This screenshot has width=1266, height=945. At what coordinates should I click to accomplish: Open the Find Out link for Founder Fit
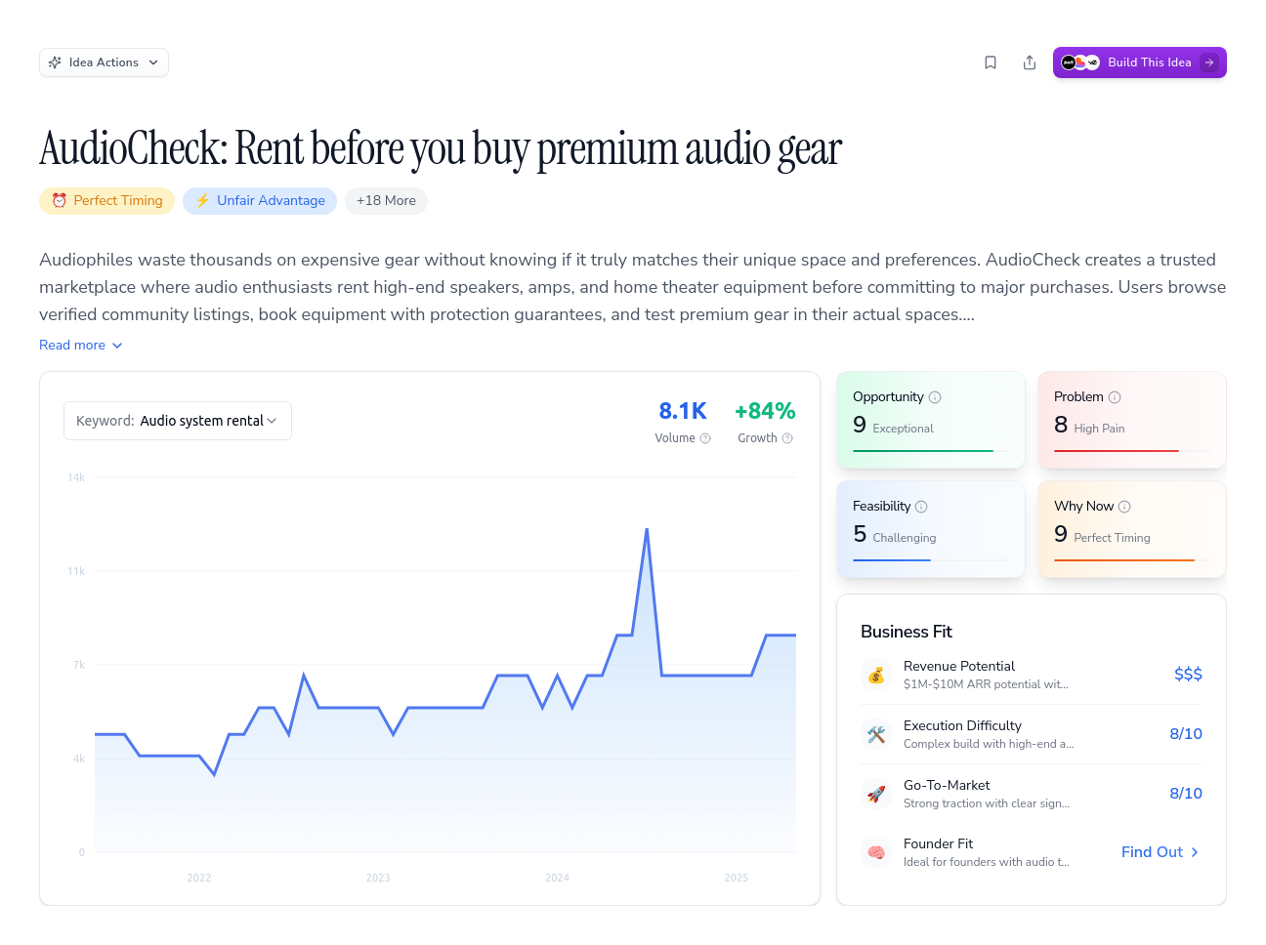tap(1160, 852)
